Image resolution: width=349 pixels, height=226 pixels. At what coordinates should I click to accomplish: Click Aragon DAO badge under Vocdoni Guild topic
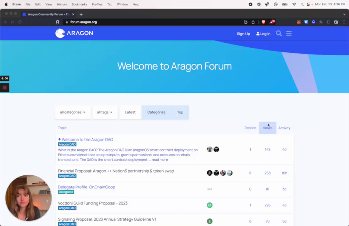click(x=67, y=208)
